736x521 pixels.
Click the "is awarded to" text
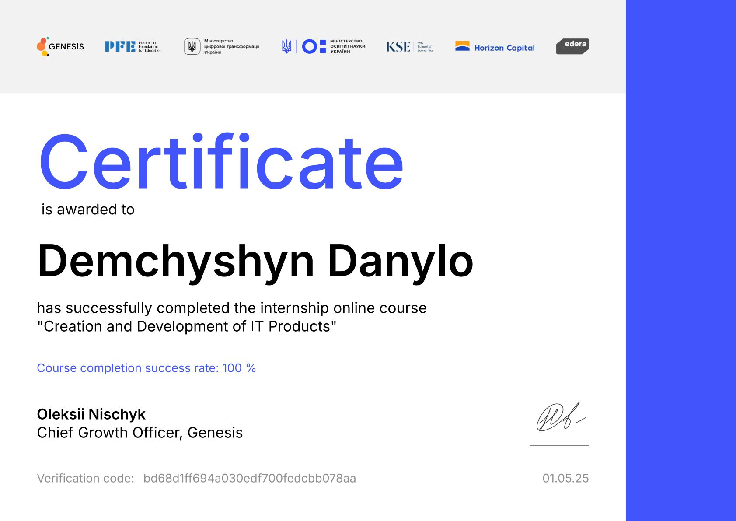pos(88,210)
